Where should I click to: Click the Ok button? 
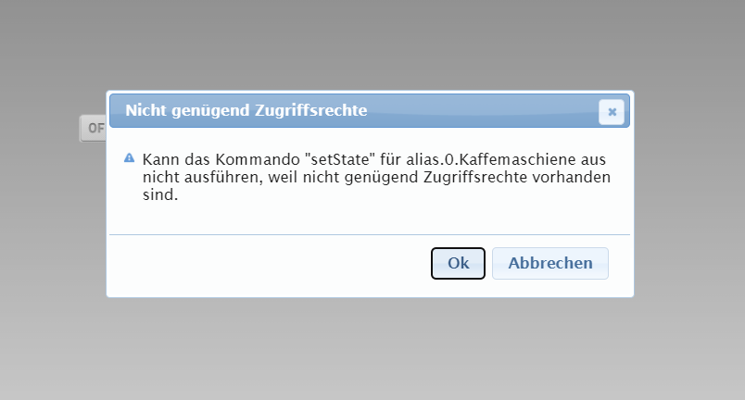click(x=458, y=263)
